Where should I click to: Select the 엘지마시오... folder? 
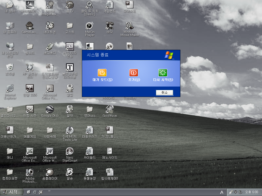point(10,112)
